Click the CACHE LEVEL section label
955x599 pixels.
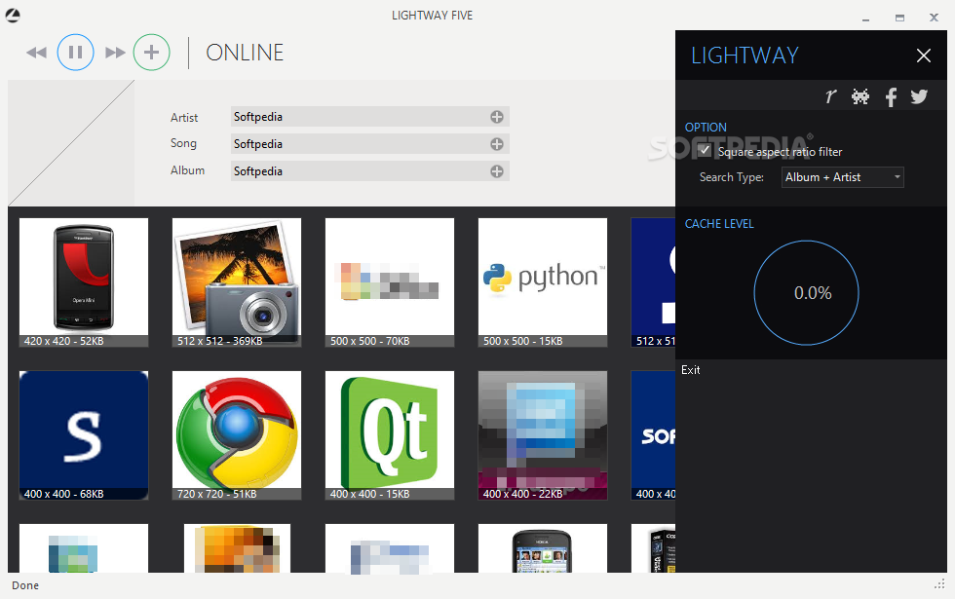tap(719, 224)
